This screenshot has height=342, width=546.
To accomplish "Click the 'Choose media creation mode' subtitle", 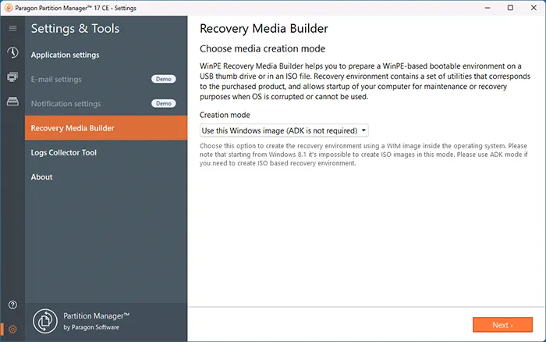I will (263, 49).
